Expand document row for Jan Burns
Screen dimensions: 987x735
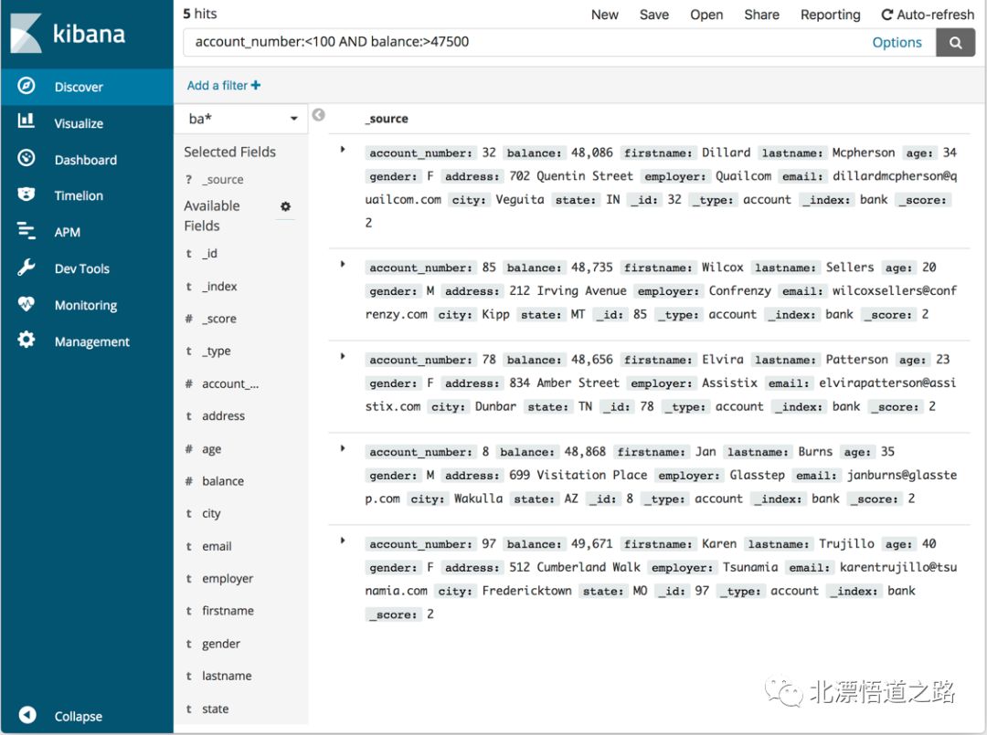click(x=343, y=448)
